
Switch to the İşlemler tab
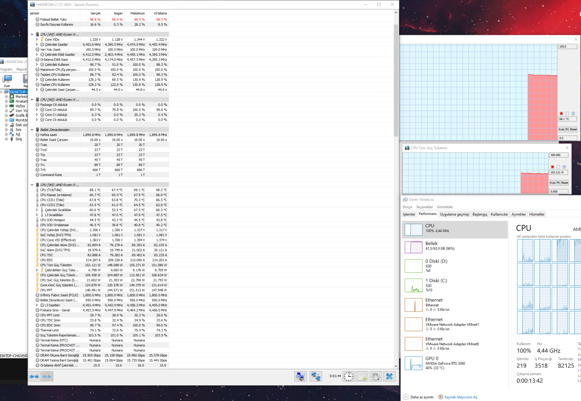409,214
